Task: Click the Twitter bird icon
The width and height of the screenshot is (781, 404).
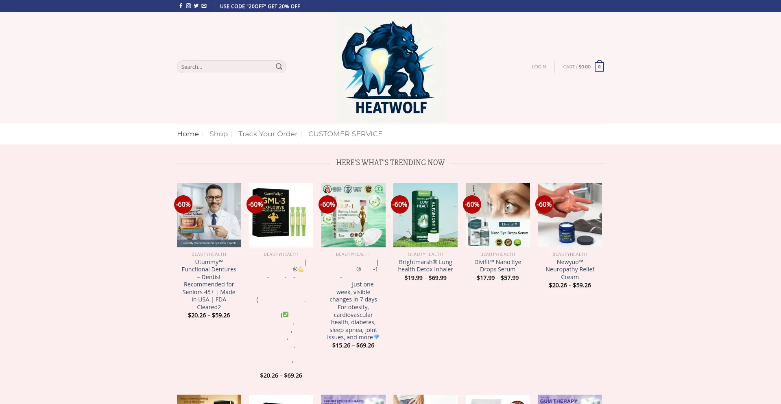Action: 196,6
